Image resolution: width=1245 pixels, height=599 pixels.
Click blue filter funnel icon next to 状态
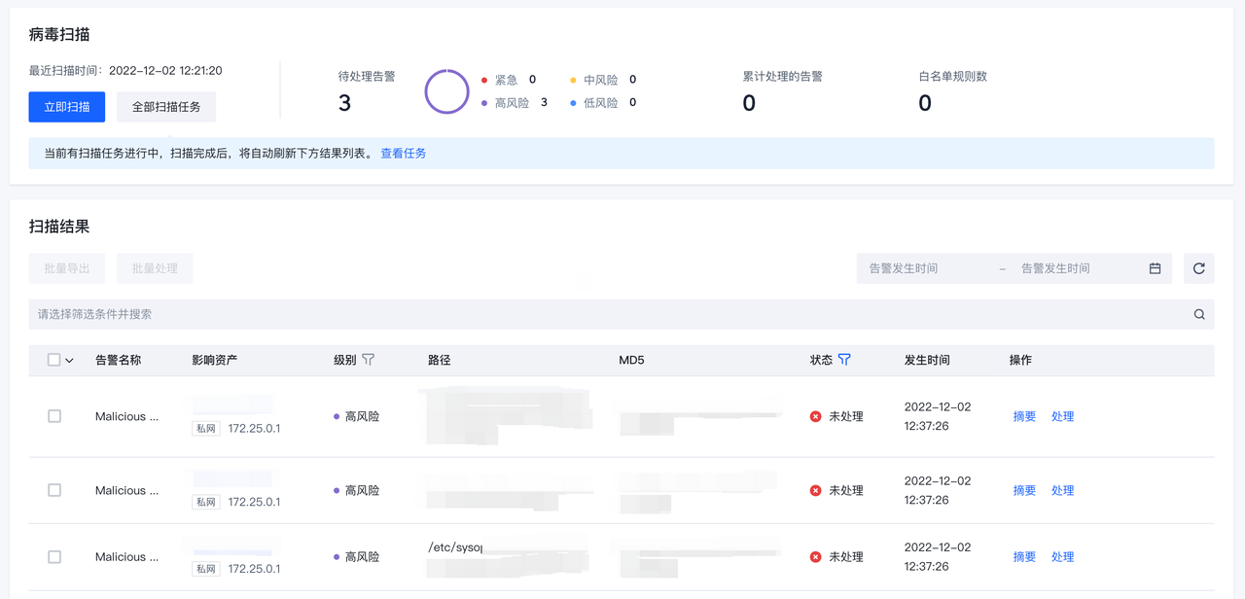844,360
